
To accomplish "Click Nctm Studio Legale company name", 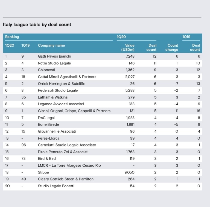I will point(54,63).
